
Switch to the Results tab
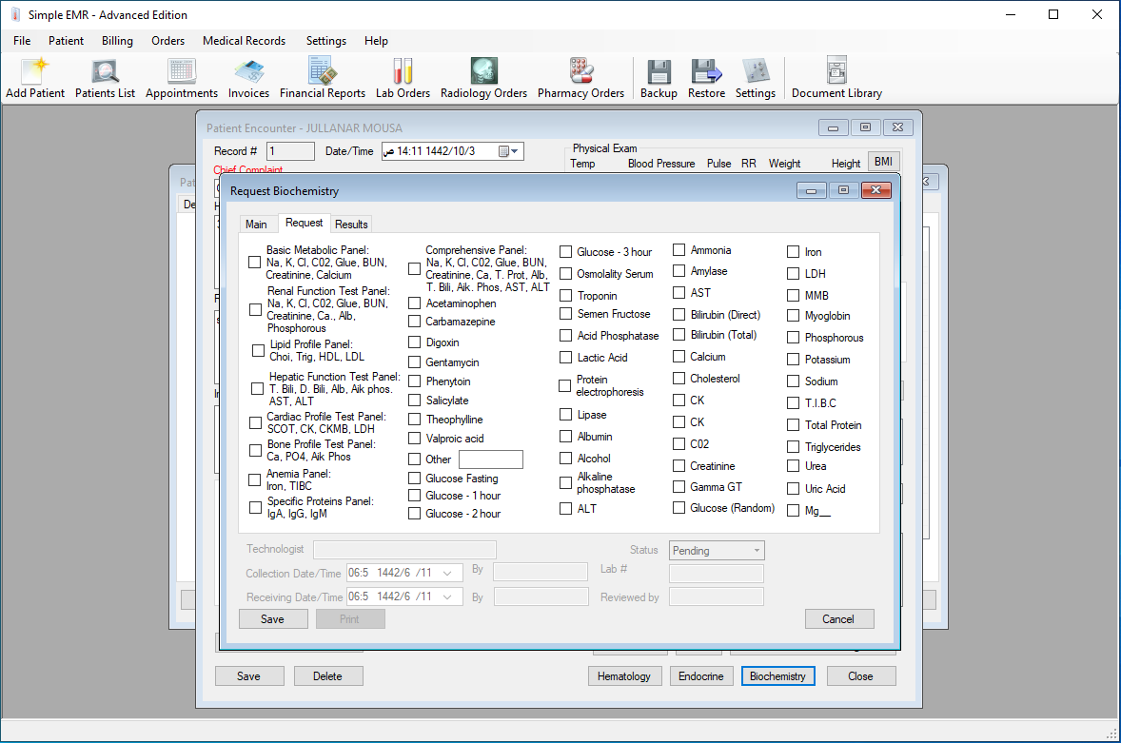point(351,224)
